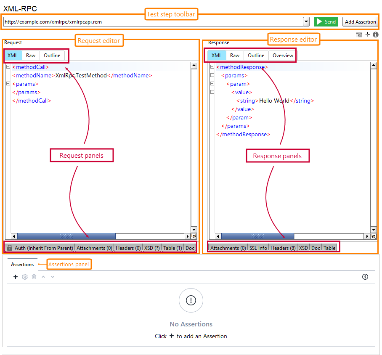
Task: Open the response XSD panel
Action: (304, 248)
